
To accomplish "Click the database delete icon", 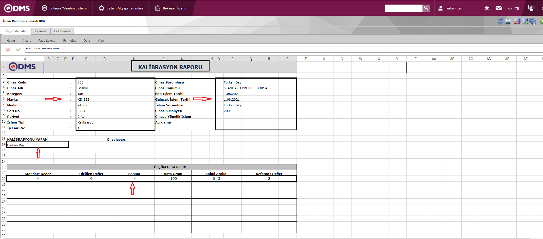I will 517,21.
